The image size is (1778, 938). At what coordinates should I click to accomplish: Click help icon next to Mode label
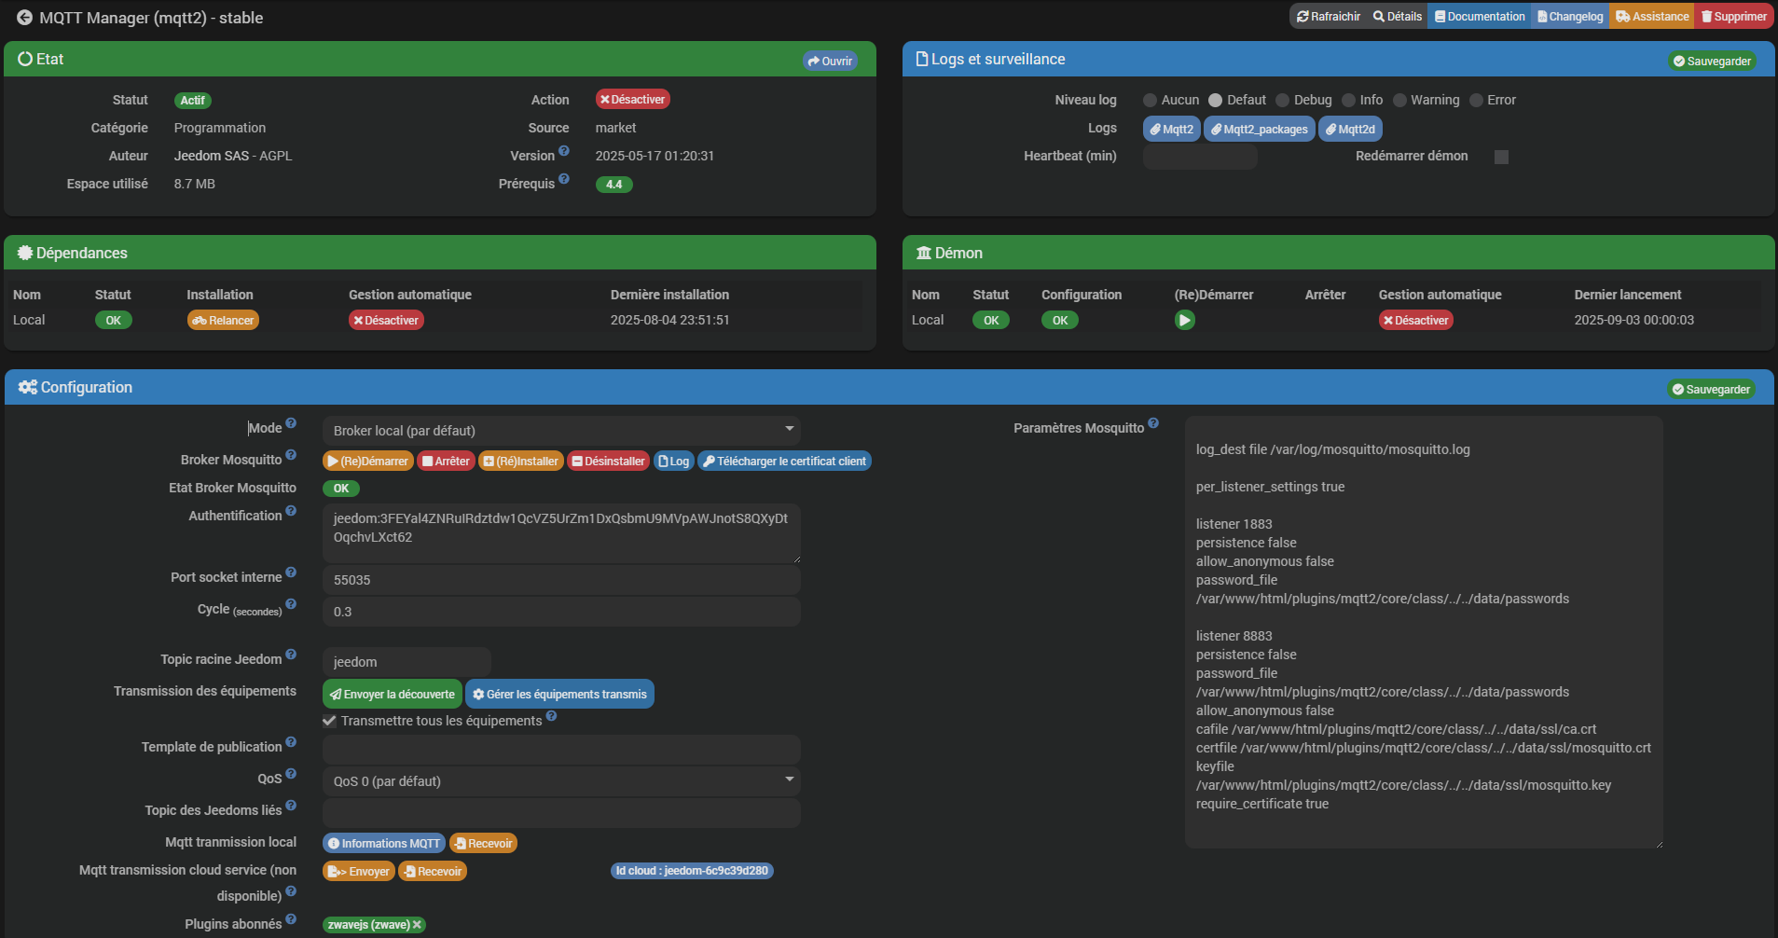(291, 423)
